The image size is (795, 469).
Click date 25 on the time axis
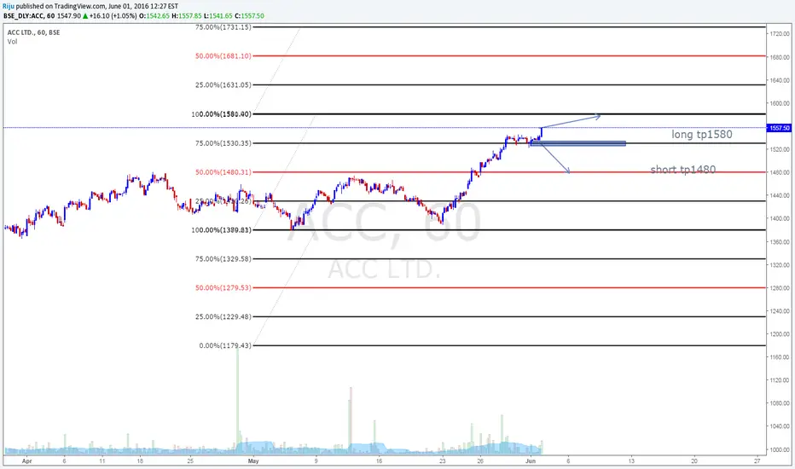pos(190,460)
